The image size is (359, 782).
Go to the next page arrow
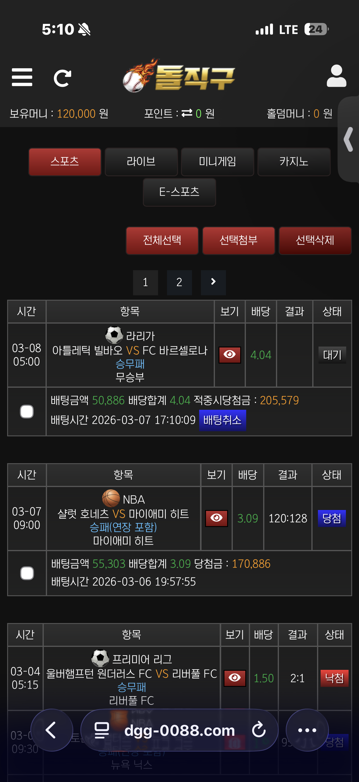pos(213,282)
